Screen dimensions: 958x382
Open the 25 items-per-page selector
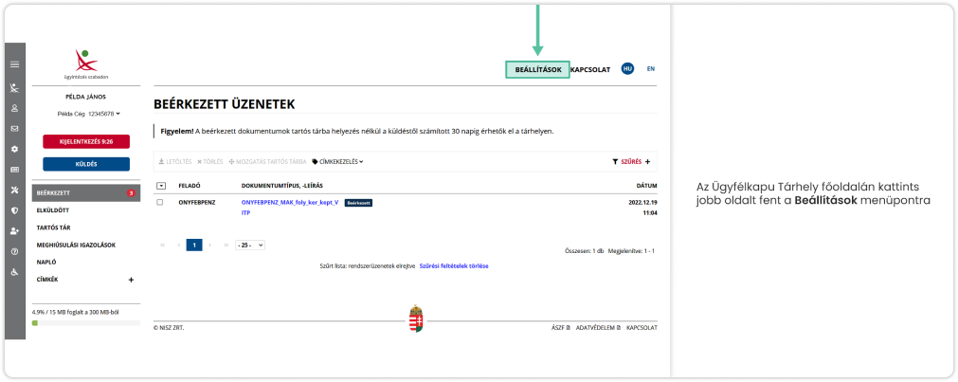coord(250,245)
